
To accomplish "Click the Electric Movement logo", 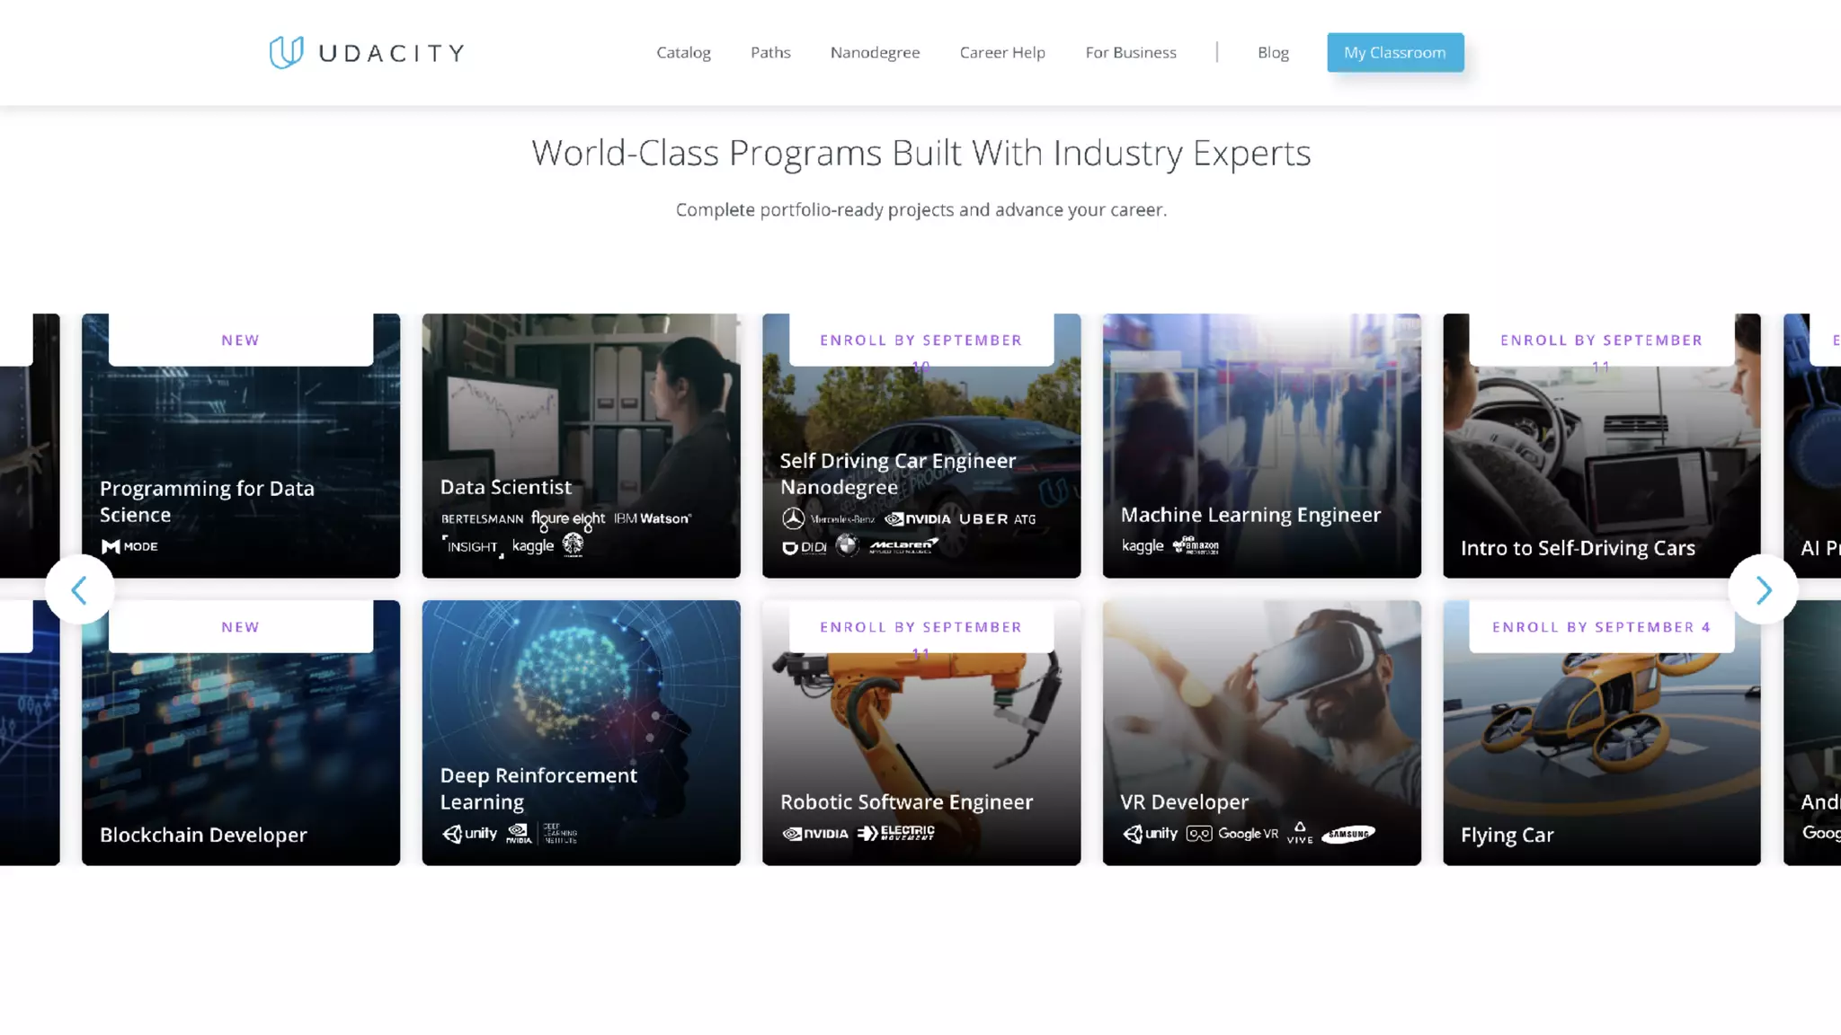I will (x=896, y=833).
